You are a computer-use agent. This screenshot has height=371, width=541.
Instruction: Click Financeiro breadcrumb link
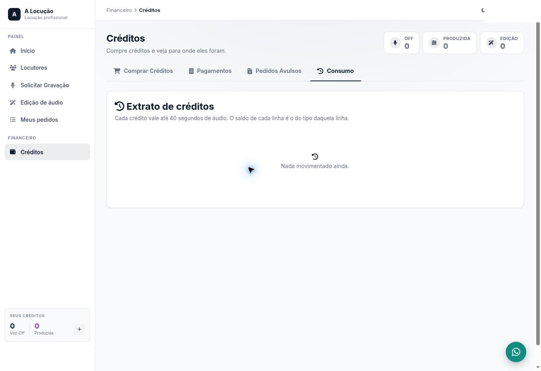coord(119,10)
